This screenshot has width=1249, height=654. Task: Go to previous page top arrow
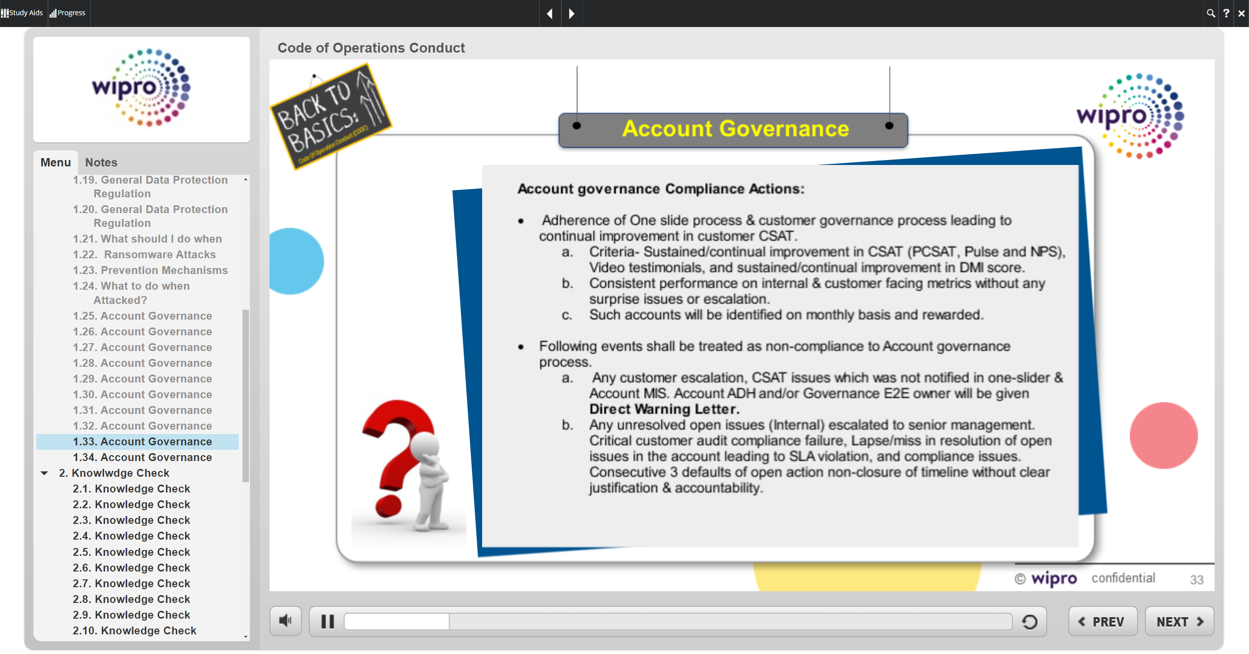(x=550, y=13)
